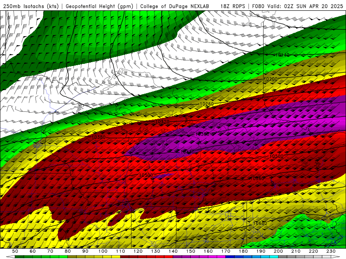Click the "250mb Isotachs (kts)" title text
Screen dimensions: 346x259
click(x=31, y=6)
